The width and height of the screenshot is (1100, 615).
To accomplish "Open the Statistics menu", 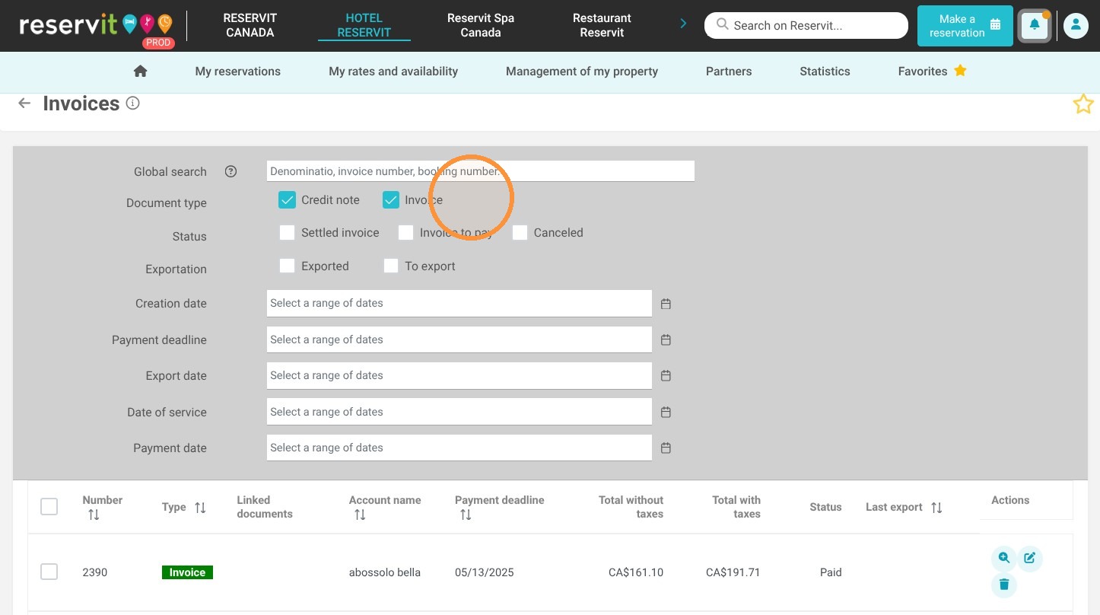I will tap(825, 72).
